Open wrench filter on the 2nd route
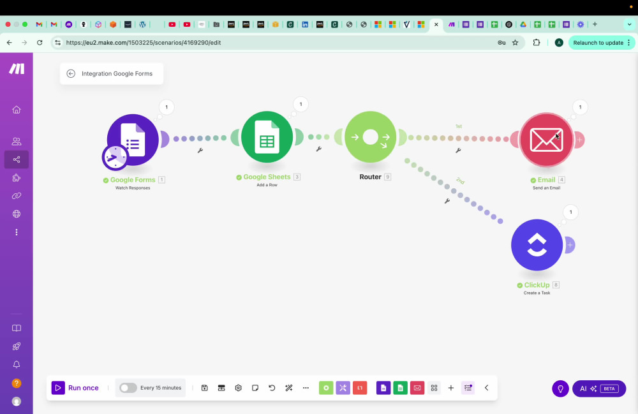Image resolution: width=638 pixels, height=414 pixels. (x=447, y=201)
